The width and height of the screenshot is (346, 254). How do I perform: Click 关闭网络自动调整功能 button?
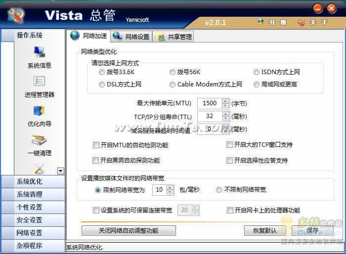point(129,231)
